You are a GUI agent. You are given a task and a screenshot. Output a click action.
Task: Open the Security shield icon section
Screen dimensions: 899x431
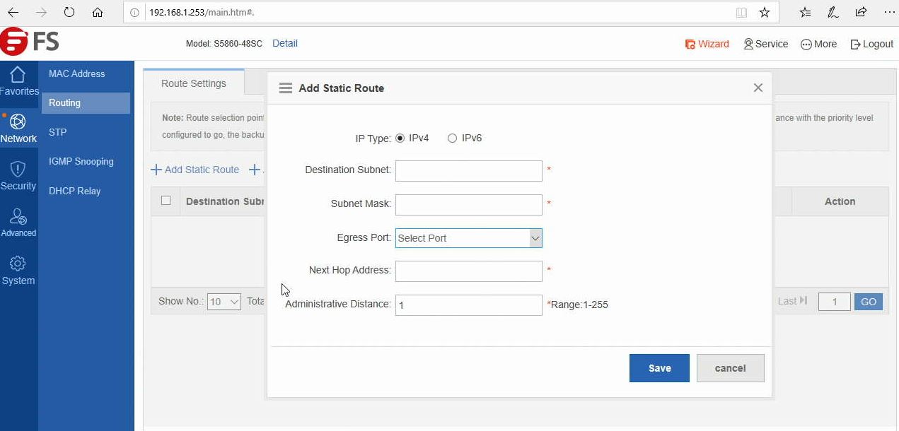[x=18, y=170]
